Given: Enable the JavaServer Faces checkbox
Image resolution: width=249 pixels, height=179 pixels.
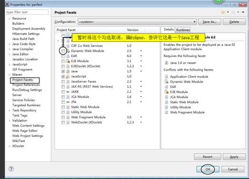Looking at the screenshot, I should tap(63, 81).
